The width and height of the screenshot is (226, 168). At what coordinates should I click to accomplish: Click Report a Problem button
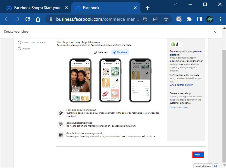[203, 166]
